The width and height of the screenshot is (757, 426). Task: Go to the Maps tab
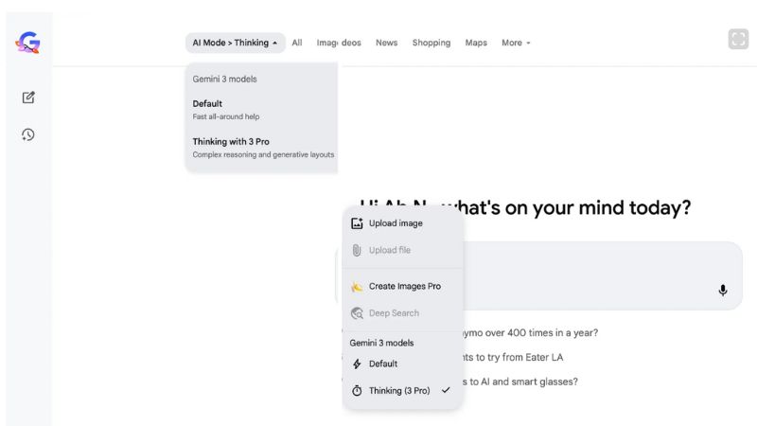[x=476, y=43]
